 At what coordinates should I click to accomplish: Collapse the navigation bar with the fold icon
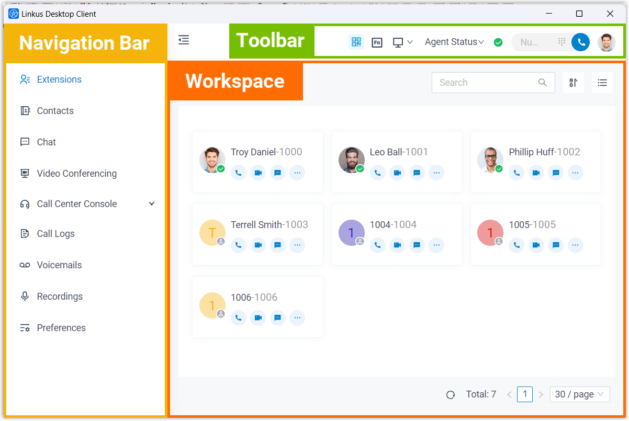tap(184, 40)
